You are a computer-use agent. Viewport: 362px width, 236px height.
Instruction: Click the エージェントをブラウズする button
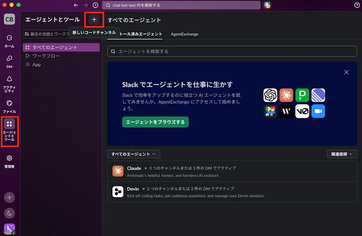tap(156, 122)
